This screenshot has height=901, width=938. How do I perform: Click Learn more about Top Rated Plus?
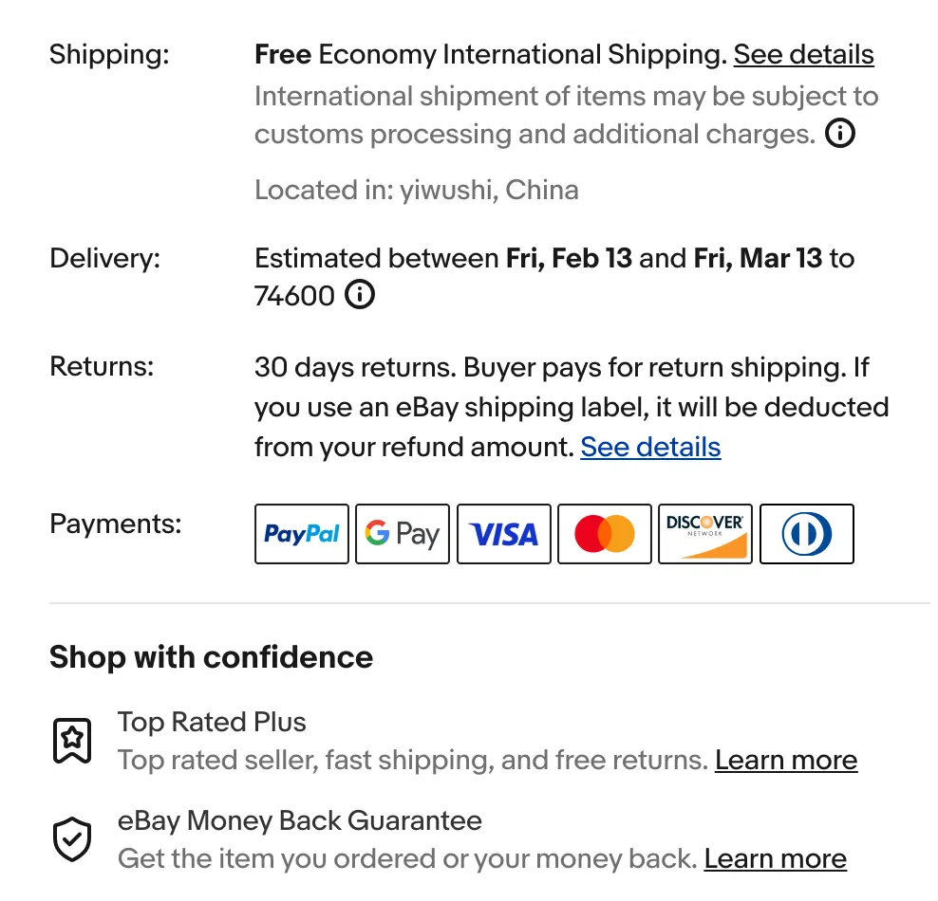click(786, 760)
